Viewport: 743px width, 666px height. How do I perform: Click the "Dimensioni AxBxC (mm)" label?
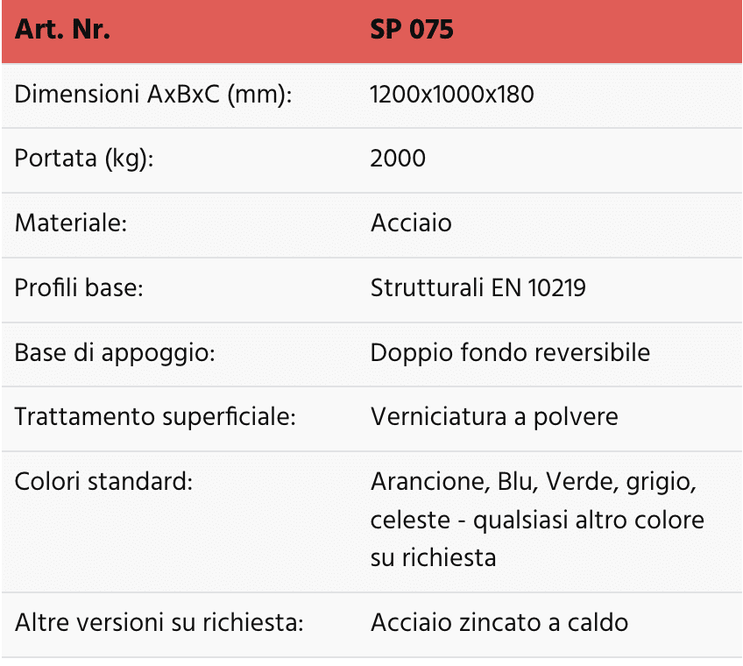point(153,95)
